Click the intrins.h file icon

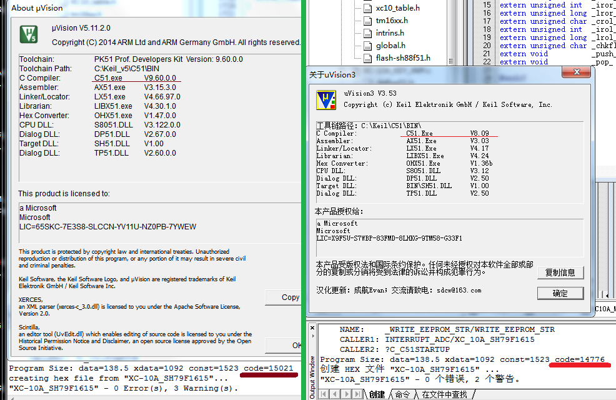(368, 33)
